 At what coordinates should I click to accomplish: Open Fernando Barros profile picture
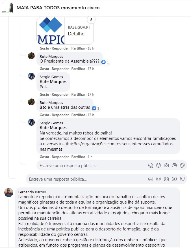pos(9,193)
